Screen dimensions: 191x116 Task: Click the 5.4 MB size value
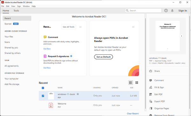coord(133,96)
